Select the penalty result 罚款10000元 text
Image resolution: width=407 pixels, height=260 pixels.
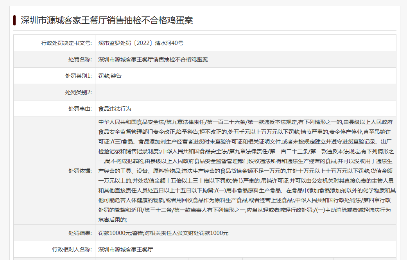pyautogui.click(x=114, y=233)
